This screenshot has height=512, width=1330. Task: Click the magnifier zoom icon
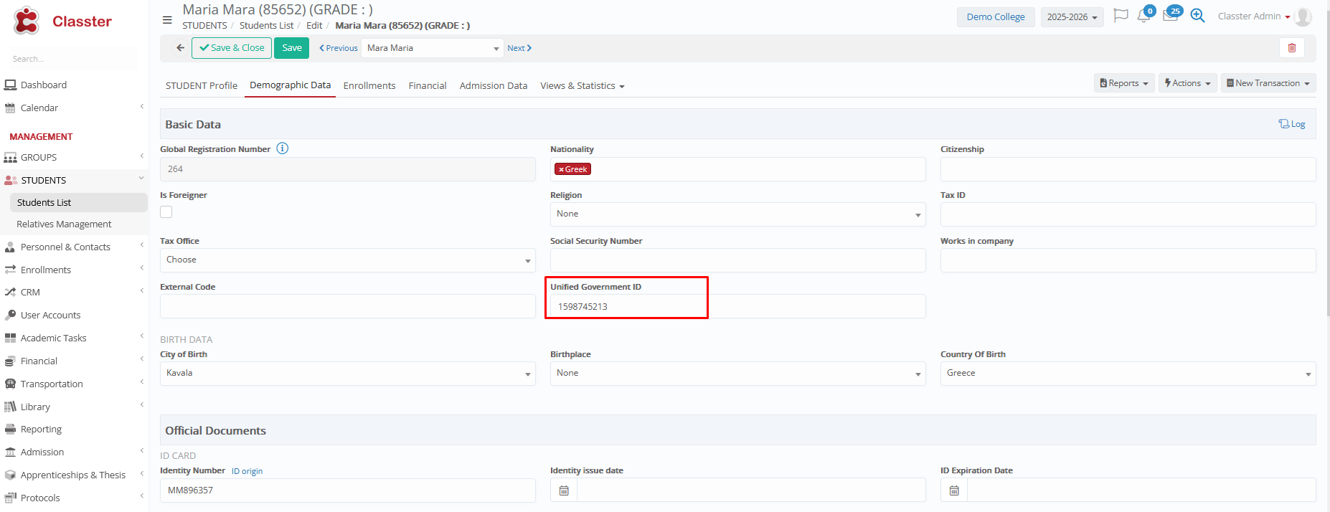click(1197, 16)
